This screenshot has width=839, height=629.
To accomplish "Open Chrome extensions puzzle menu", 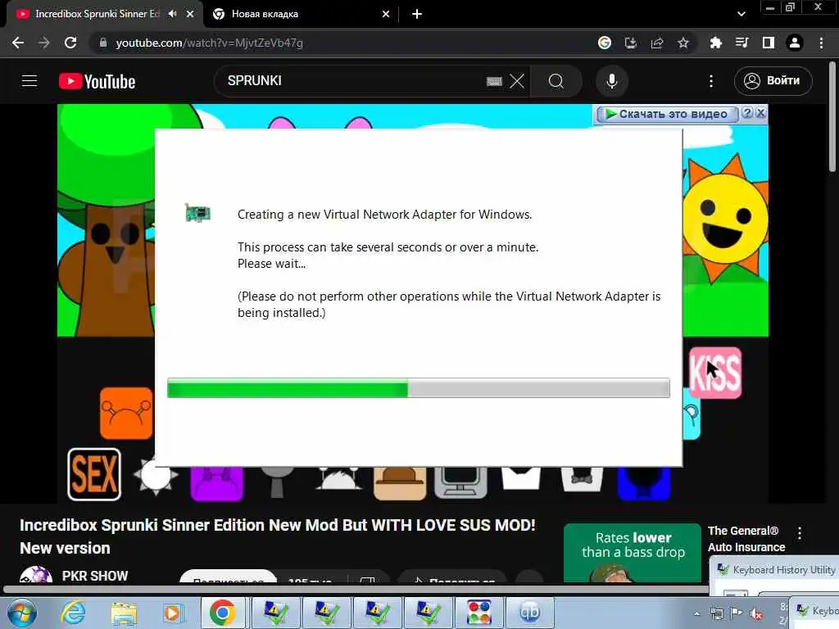I will click(715, 43).
